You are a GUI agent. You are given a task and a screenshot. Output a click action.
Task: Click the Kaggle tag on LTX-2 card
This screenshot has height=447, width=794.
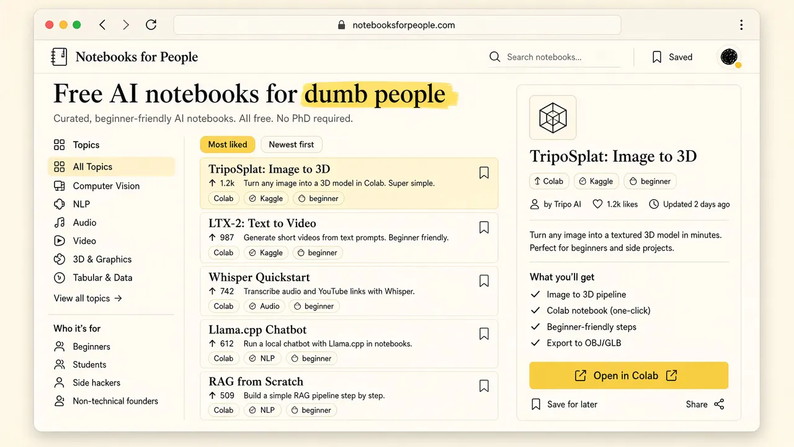click(x=265, y=253)
